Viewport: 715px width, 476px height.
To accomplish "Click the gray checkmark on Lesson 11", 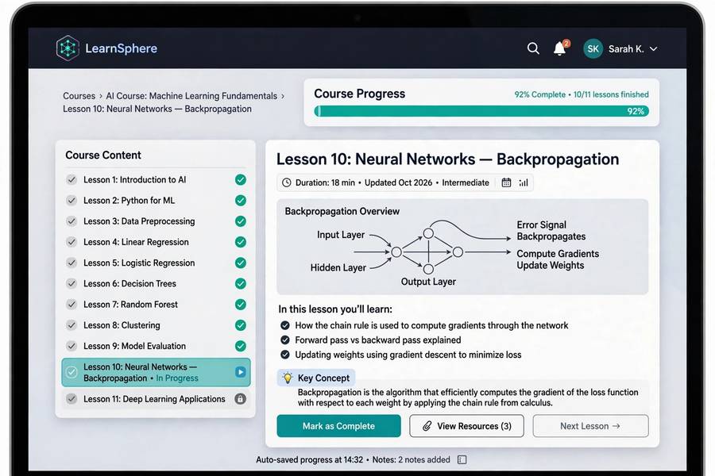I will tap(71, 399).
